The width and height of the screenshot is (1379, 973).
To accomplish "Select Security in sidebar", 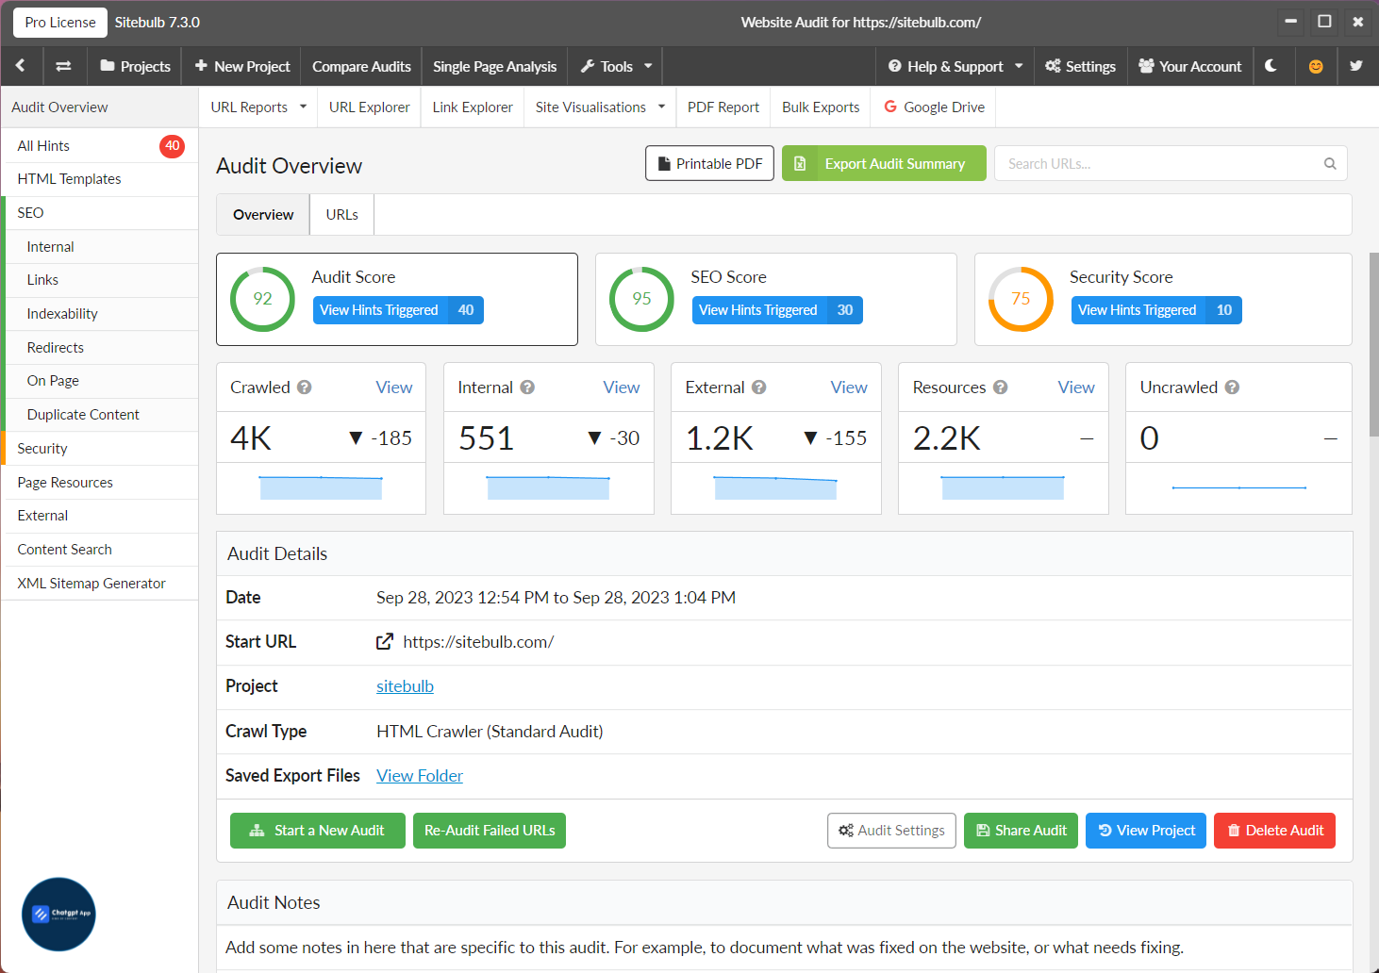I will pos(100,448).
